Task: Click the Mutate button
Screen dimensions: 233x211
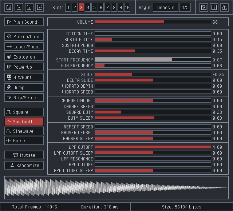Action: 24,155
